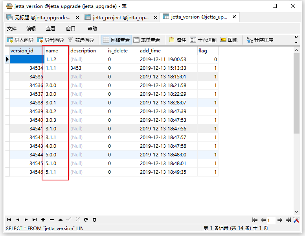Click the description column header
Screen dimensions: 305x236
click(88, 51)
